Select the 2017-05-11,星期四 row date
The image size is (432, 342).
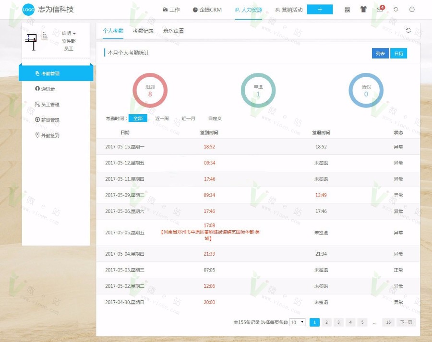click(x=124, y=179)
